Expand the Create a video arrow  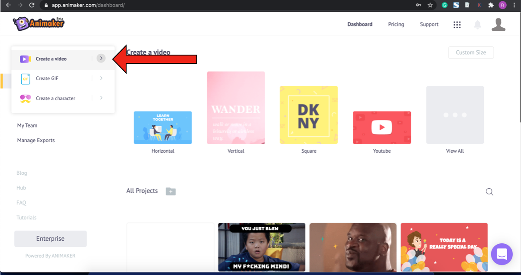(x=101, y=58)
